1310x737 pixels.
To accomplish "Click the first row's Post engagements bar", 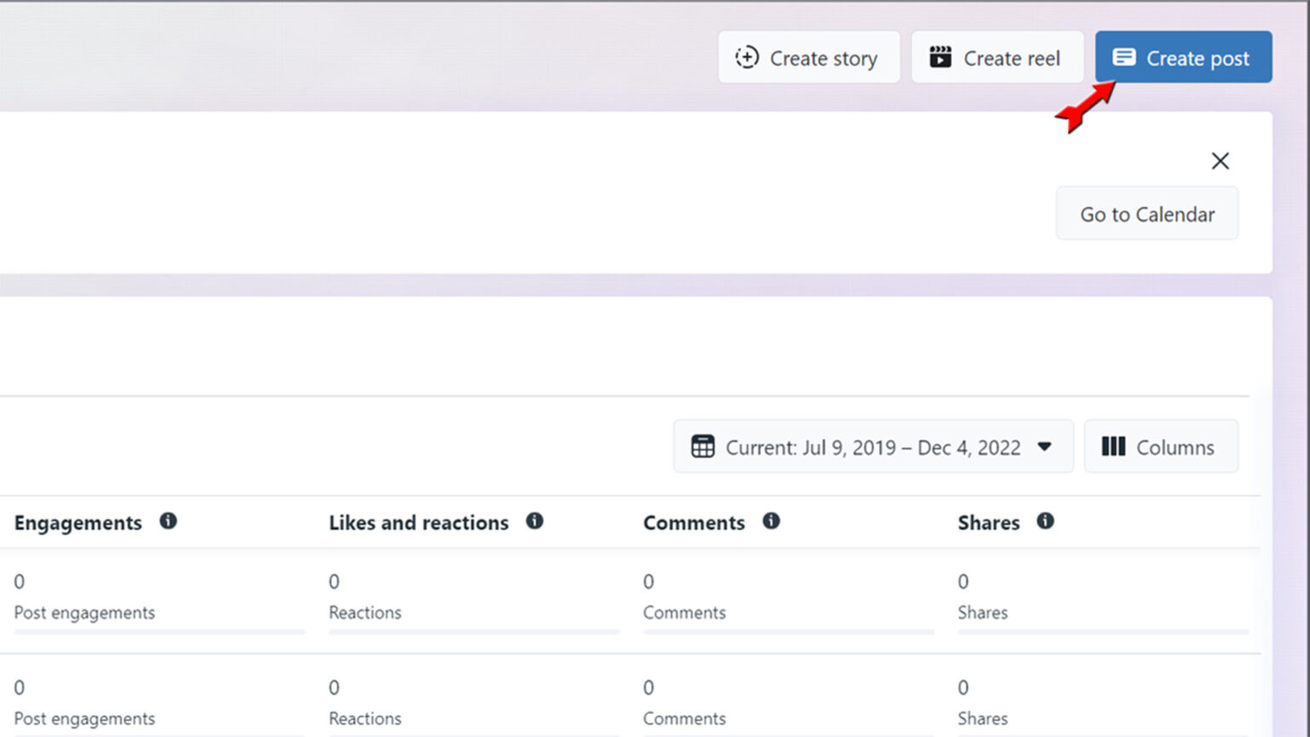I will tap(159, 632).
